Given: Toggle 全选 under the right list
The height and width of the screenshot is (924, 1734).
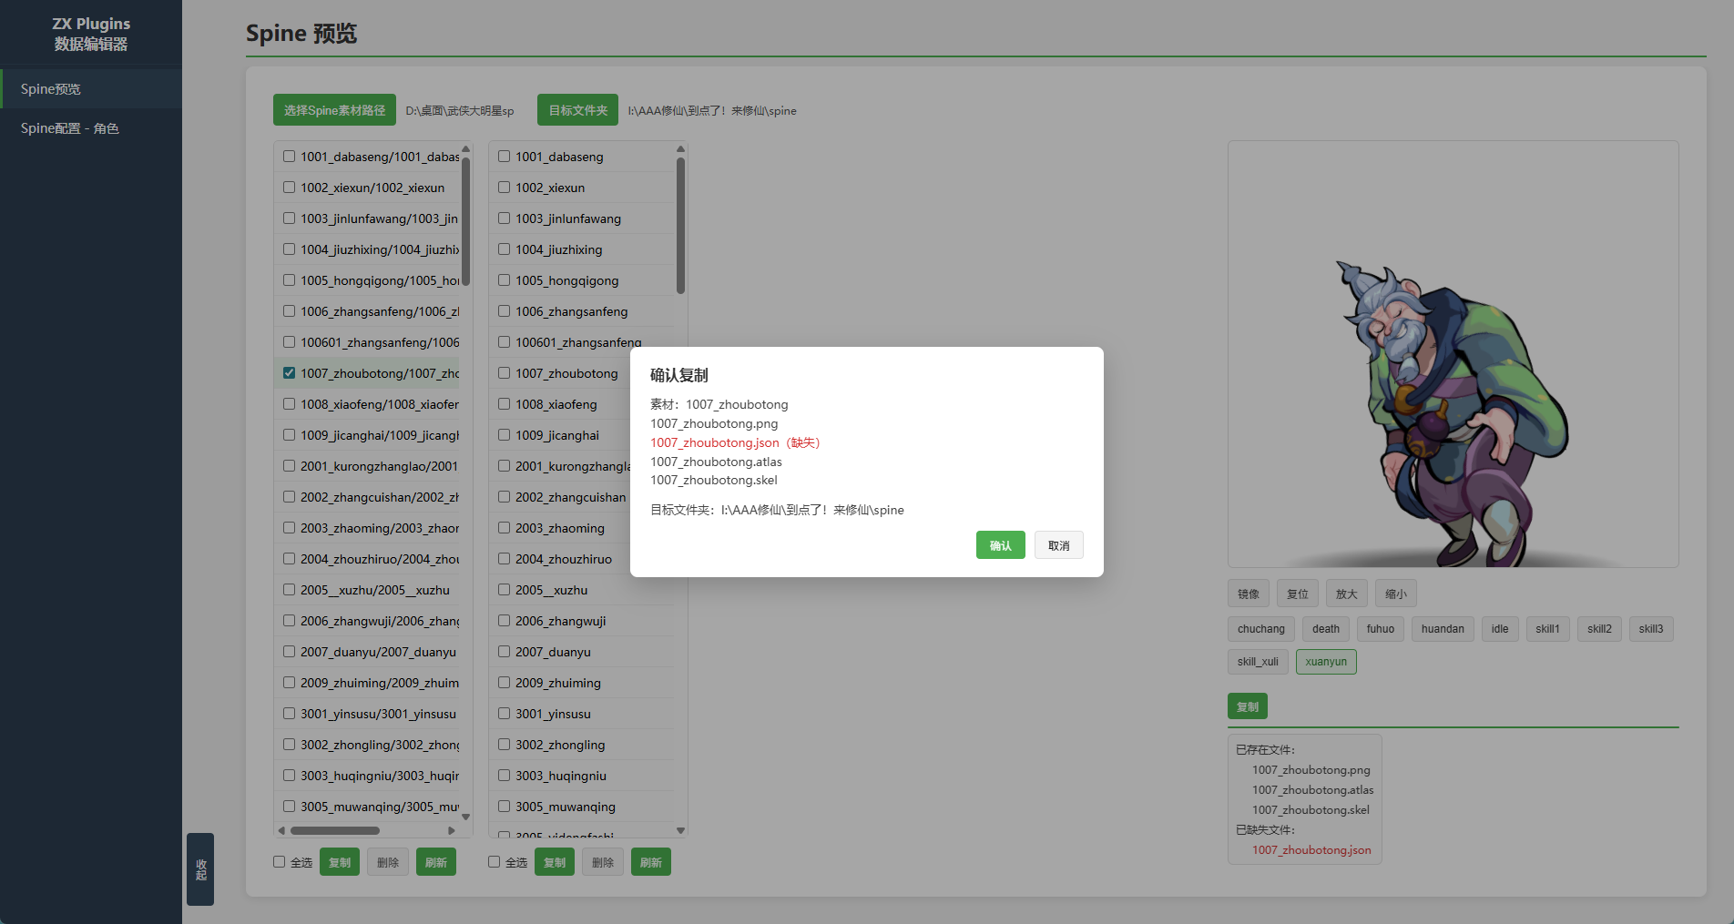Looking at the screenshot, I should tap(495, 861).
